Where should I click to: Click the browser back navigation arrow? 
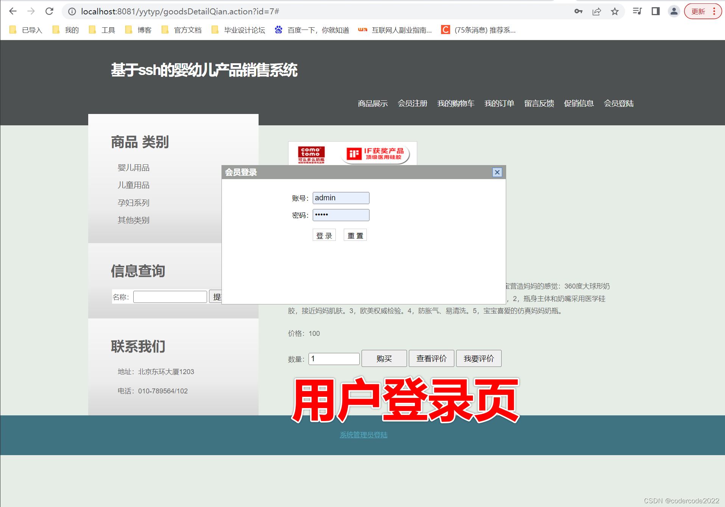click(x=12, y=11)
